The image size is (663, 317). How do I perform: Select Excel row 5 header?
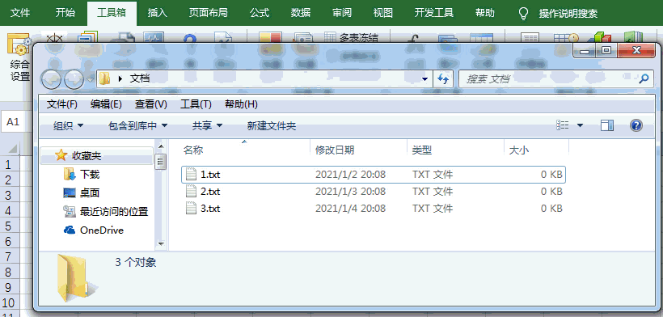click(10, 226)
